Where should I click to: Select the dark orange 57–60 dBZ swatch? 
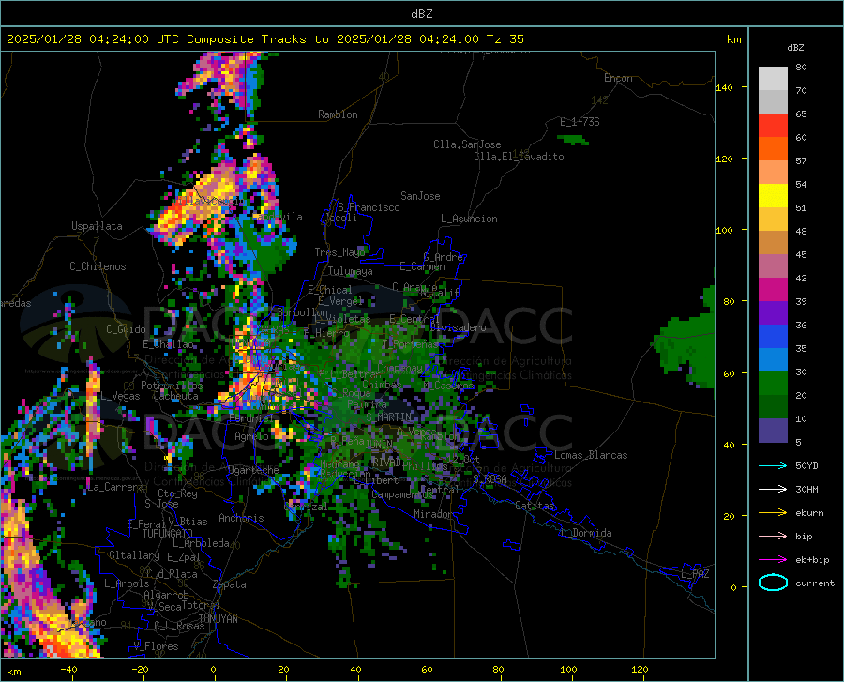point(773,149)
